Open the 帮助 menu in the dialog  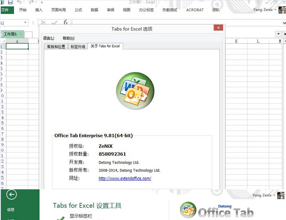point(68,38)
